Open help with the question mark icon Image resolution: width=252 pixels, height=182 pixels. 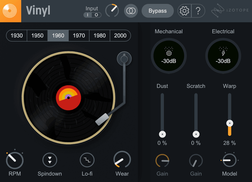pyautogui.click(x=198, y=11)
